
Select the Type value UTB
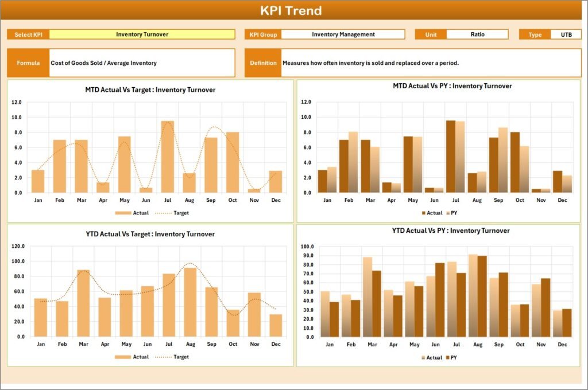coord(567,34)
